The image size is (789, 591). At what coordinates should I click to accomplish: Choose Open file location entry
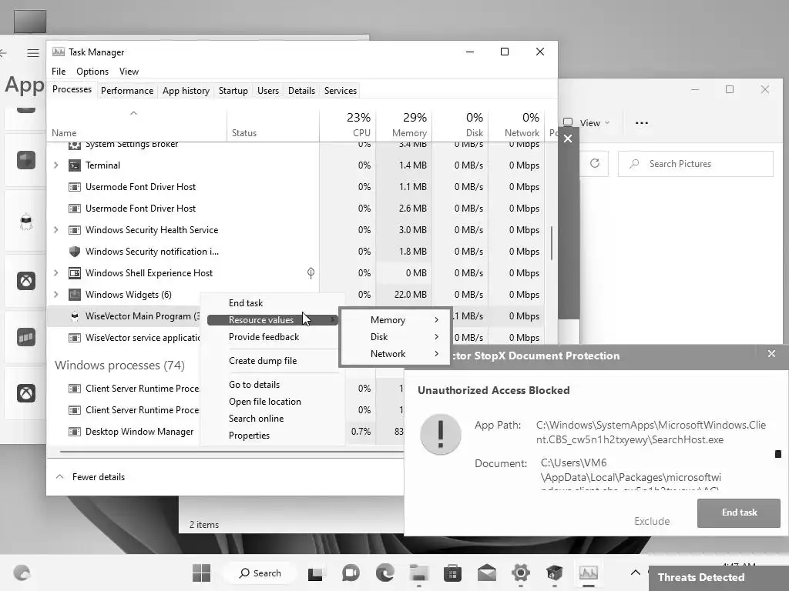265,402
